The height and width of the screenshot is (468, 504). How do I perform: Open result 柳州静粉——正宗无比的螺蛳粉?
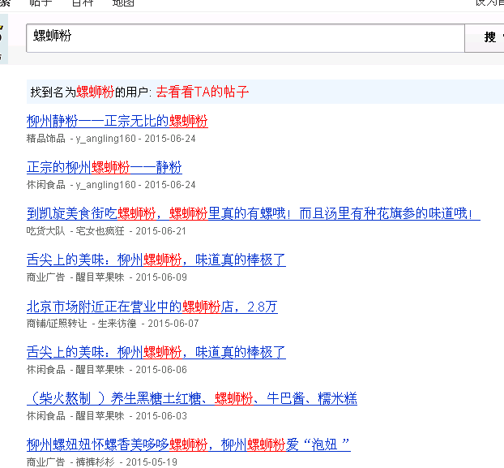tap(117, 122)
